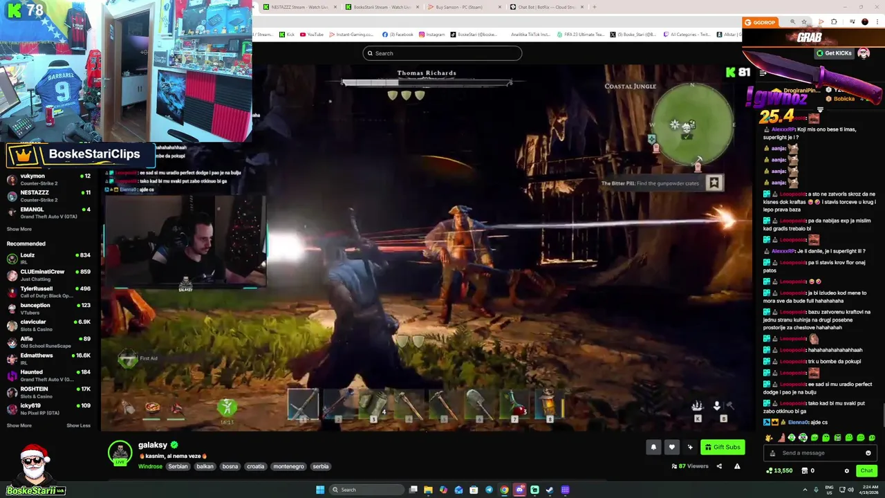This screenshot has height=498, width=885.
Task: Click the heart follow button
Action: tap(671, 447)
